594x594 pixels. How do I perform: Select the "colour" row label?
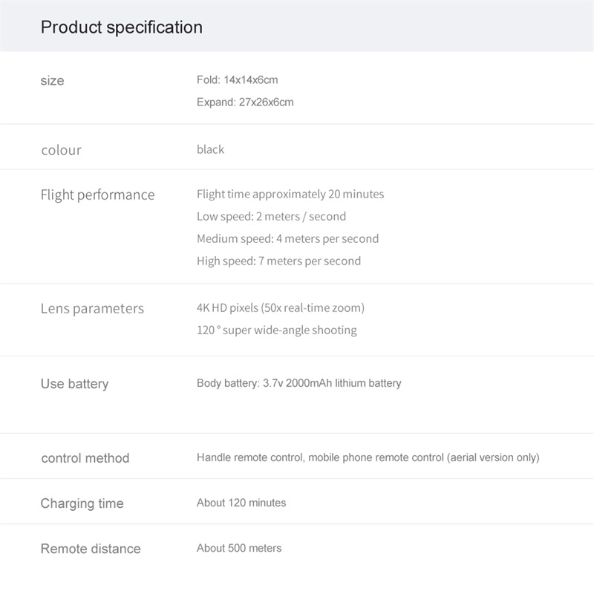[x=61, y=150]
